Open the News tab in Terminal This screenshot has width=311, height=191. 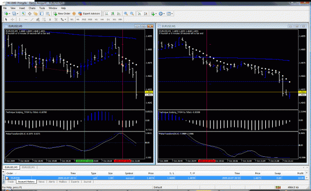(x=41, y=182)
